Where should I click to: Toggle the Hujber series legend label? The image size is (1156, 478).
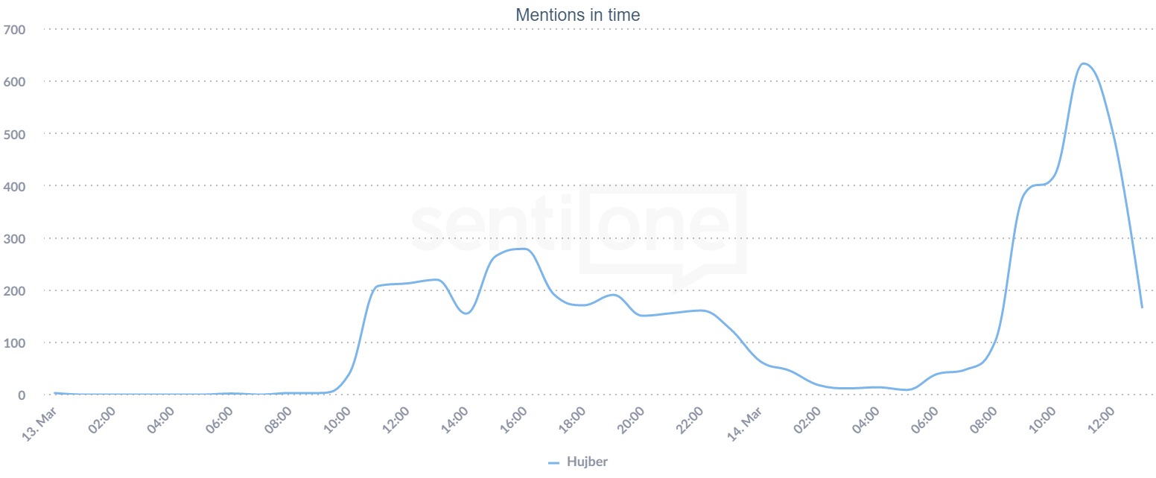click(587, 462)
